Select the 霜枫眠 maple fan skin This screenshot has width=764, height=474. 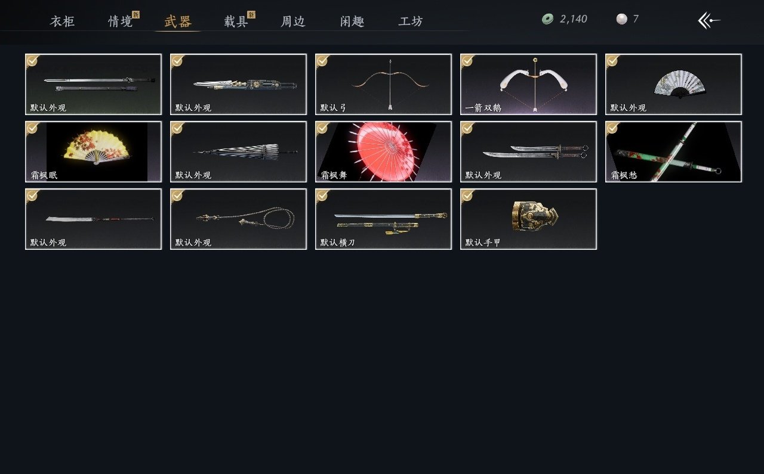[93, 151]
